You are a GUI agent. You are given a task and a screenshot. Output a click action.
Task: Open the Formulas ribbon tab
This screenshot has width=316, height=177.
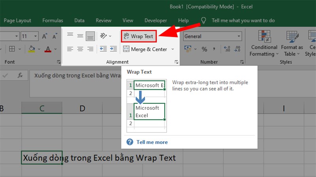(x=53, y=20)
